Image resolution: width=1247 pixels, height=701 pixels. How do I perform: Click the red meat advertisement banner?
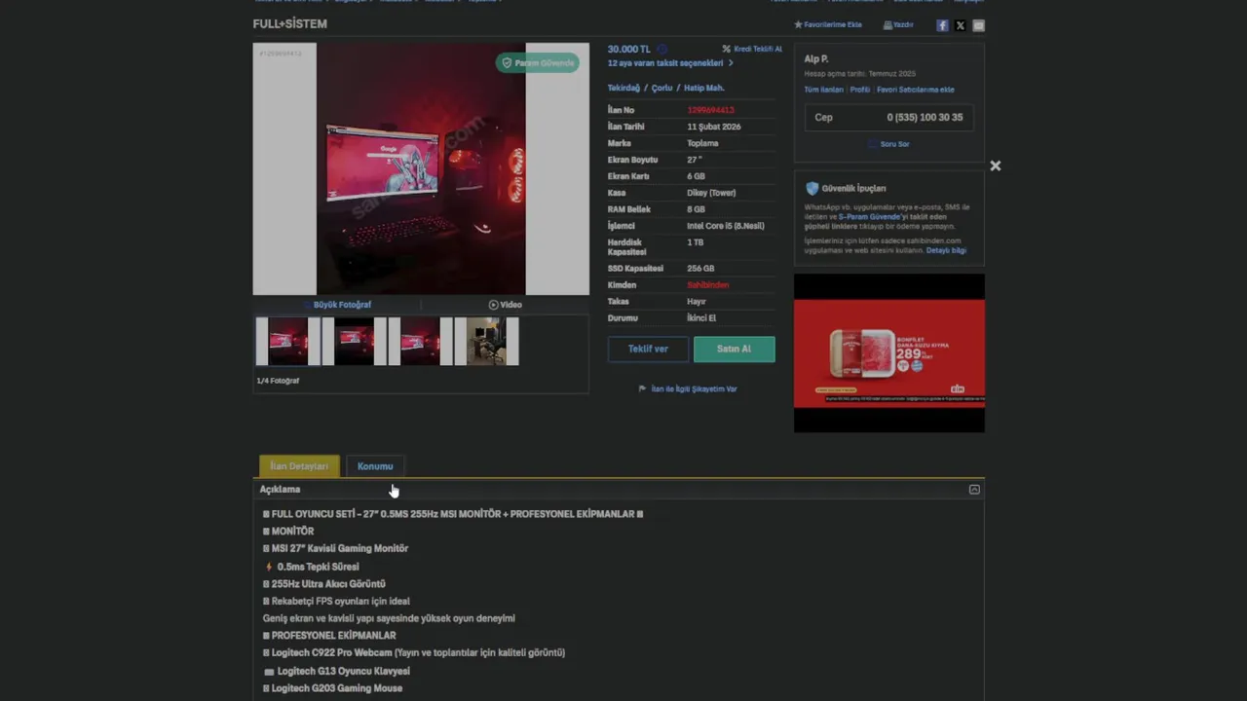889,352
